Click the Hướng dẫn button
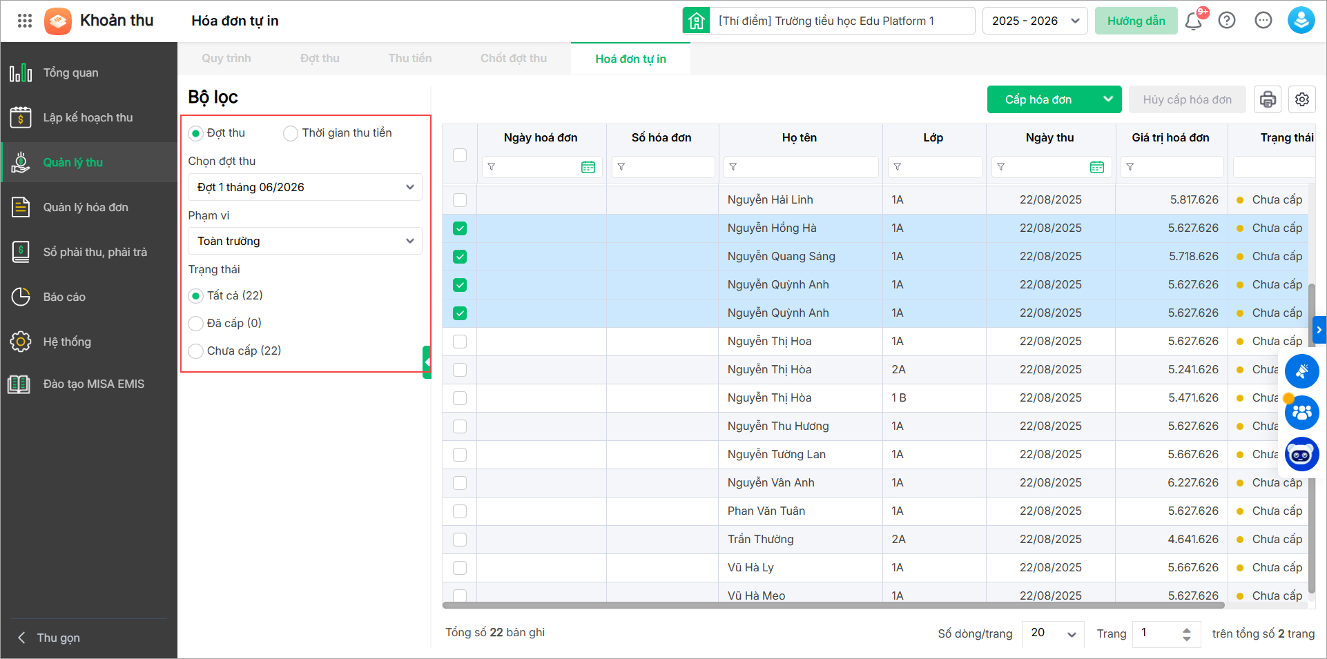 pos(1136,21)
